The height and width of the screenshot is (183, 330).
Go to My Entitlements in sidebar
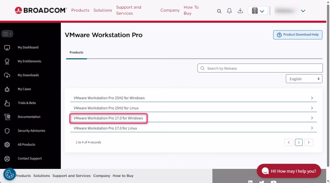point(29,61)
